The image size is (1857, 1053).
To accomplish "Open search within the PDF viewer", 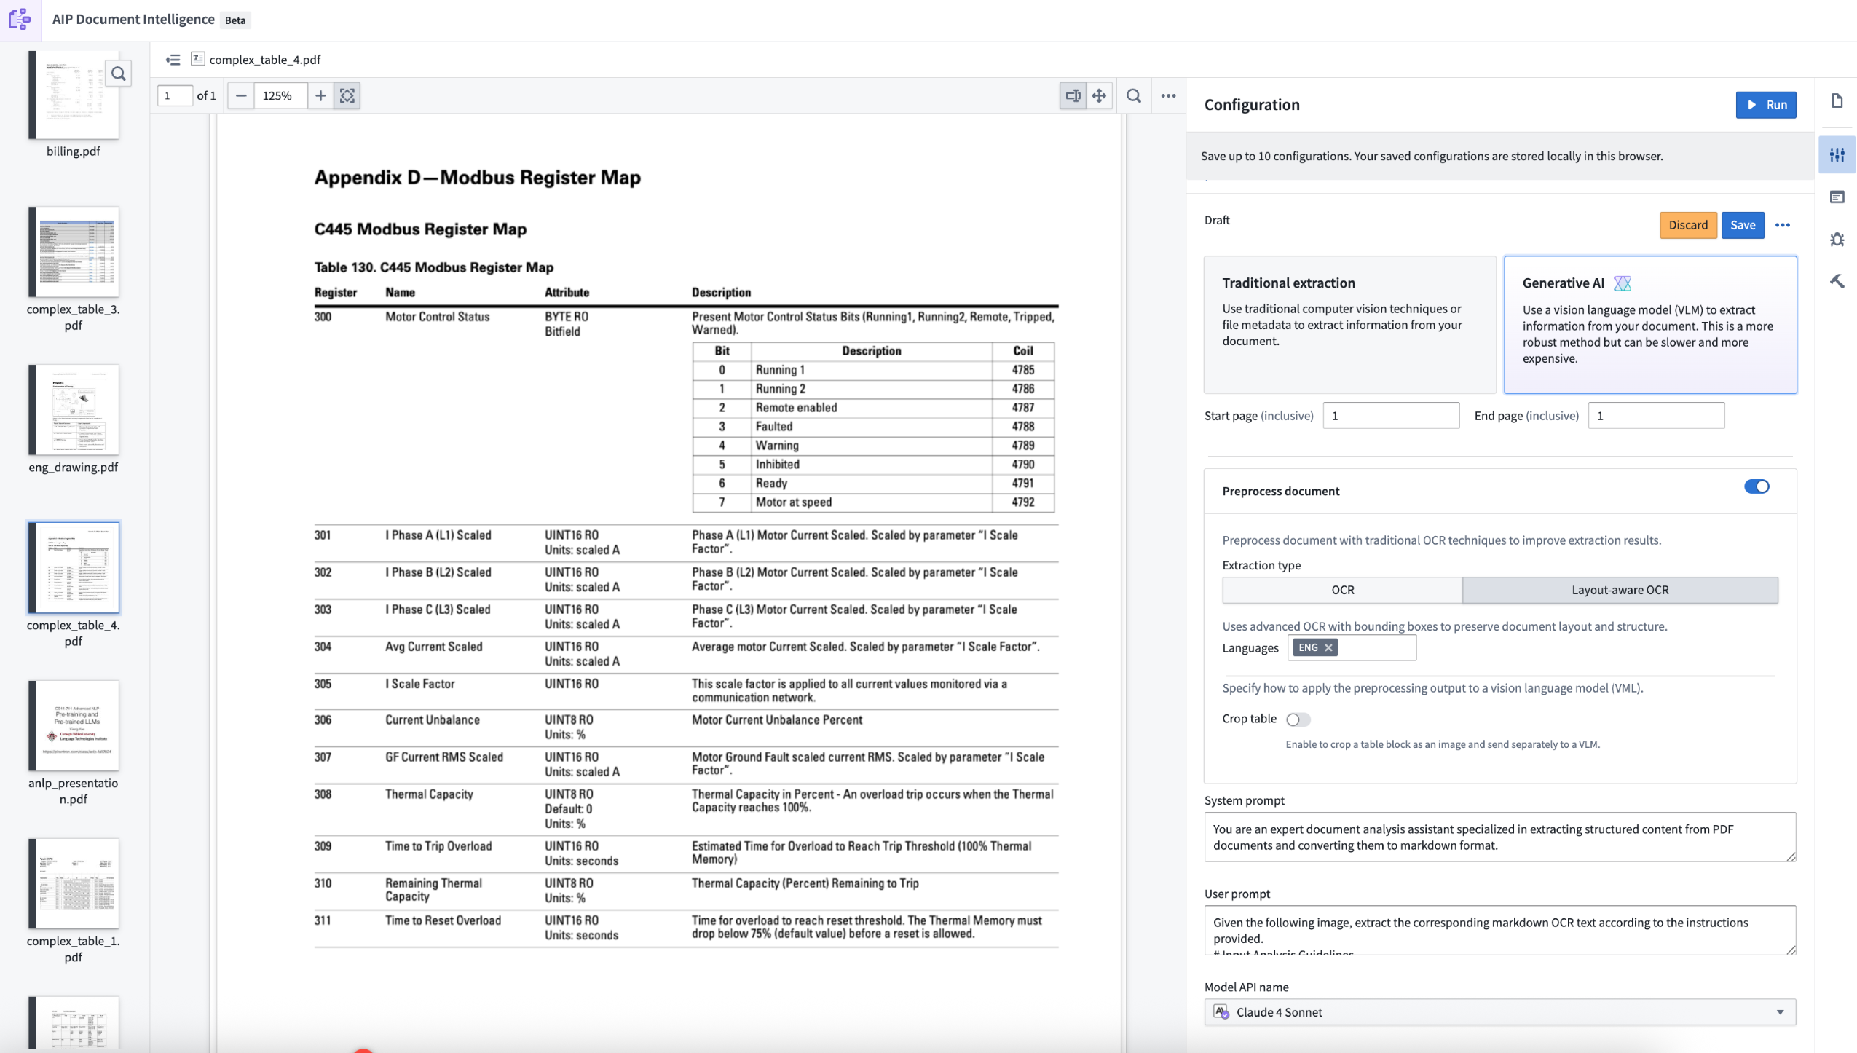I will click(1133, 95).
